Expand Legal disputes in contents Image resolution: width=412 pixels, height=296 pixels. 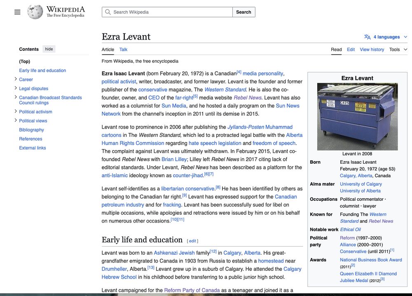(16, 88)
